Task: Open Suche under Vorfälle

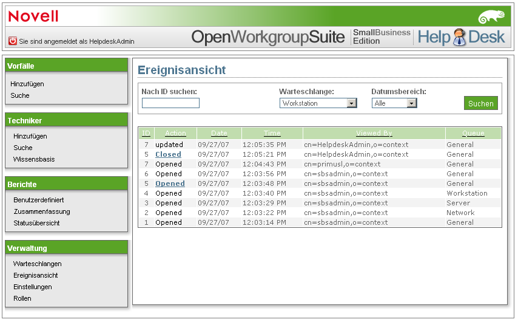Action: pos(20,95)
